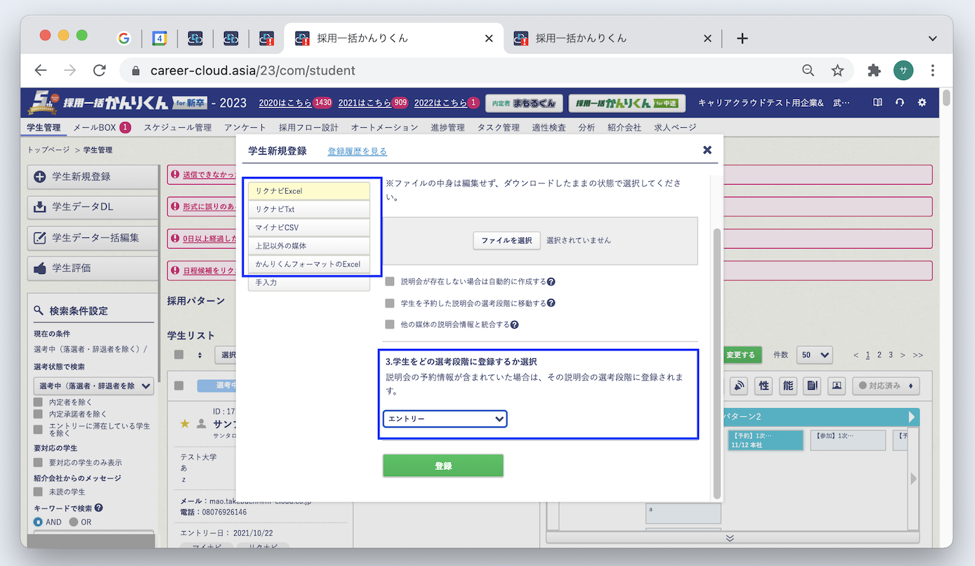The height and width of the screenshot is (566, 975).
Task: Select the 学生新規登録 plus icon in sidebar
Action: tap(38, 177)
